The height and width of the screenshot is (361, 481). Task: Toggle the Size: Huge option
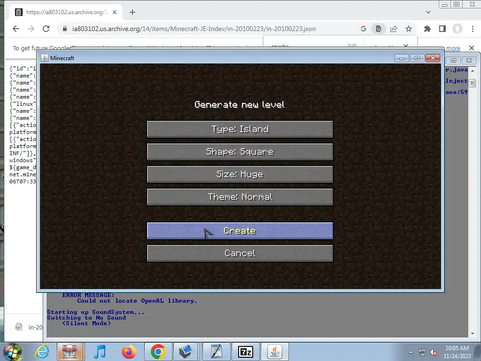(x=240, y=174)
